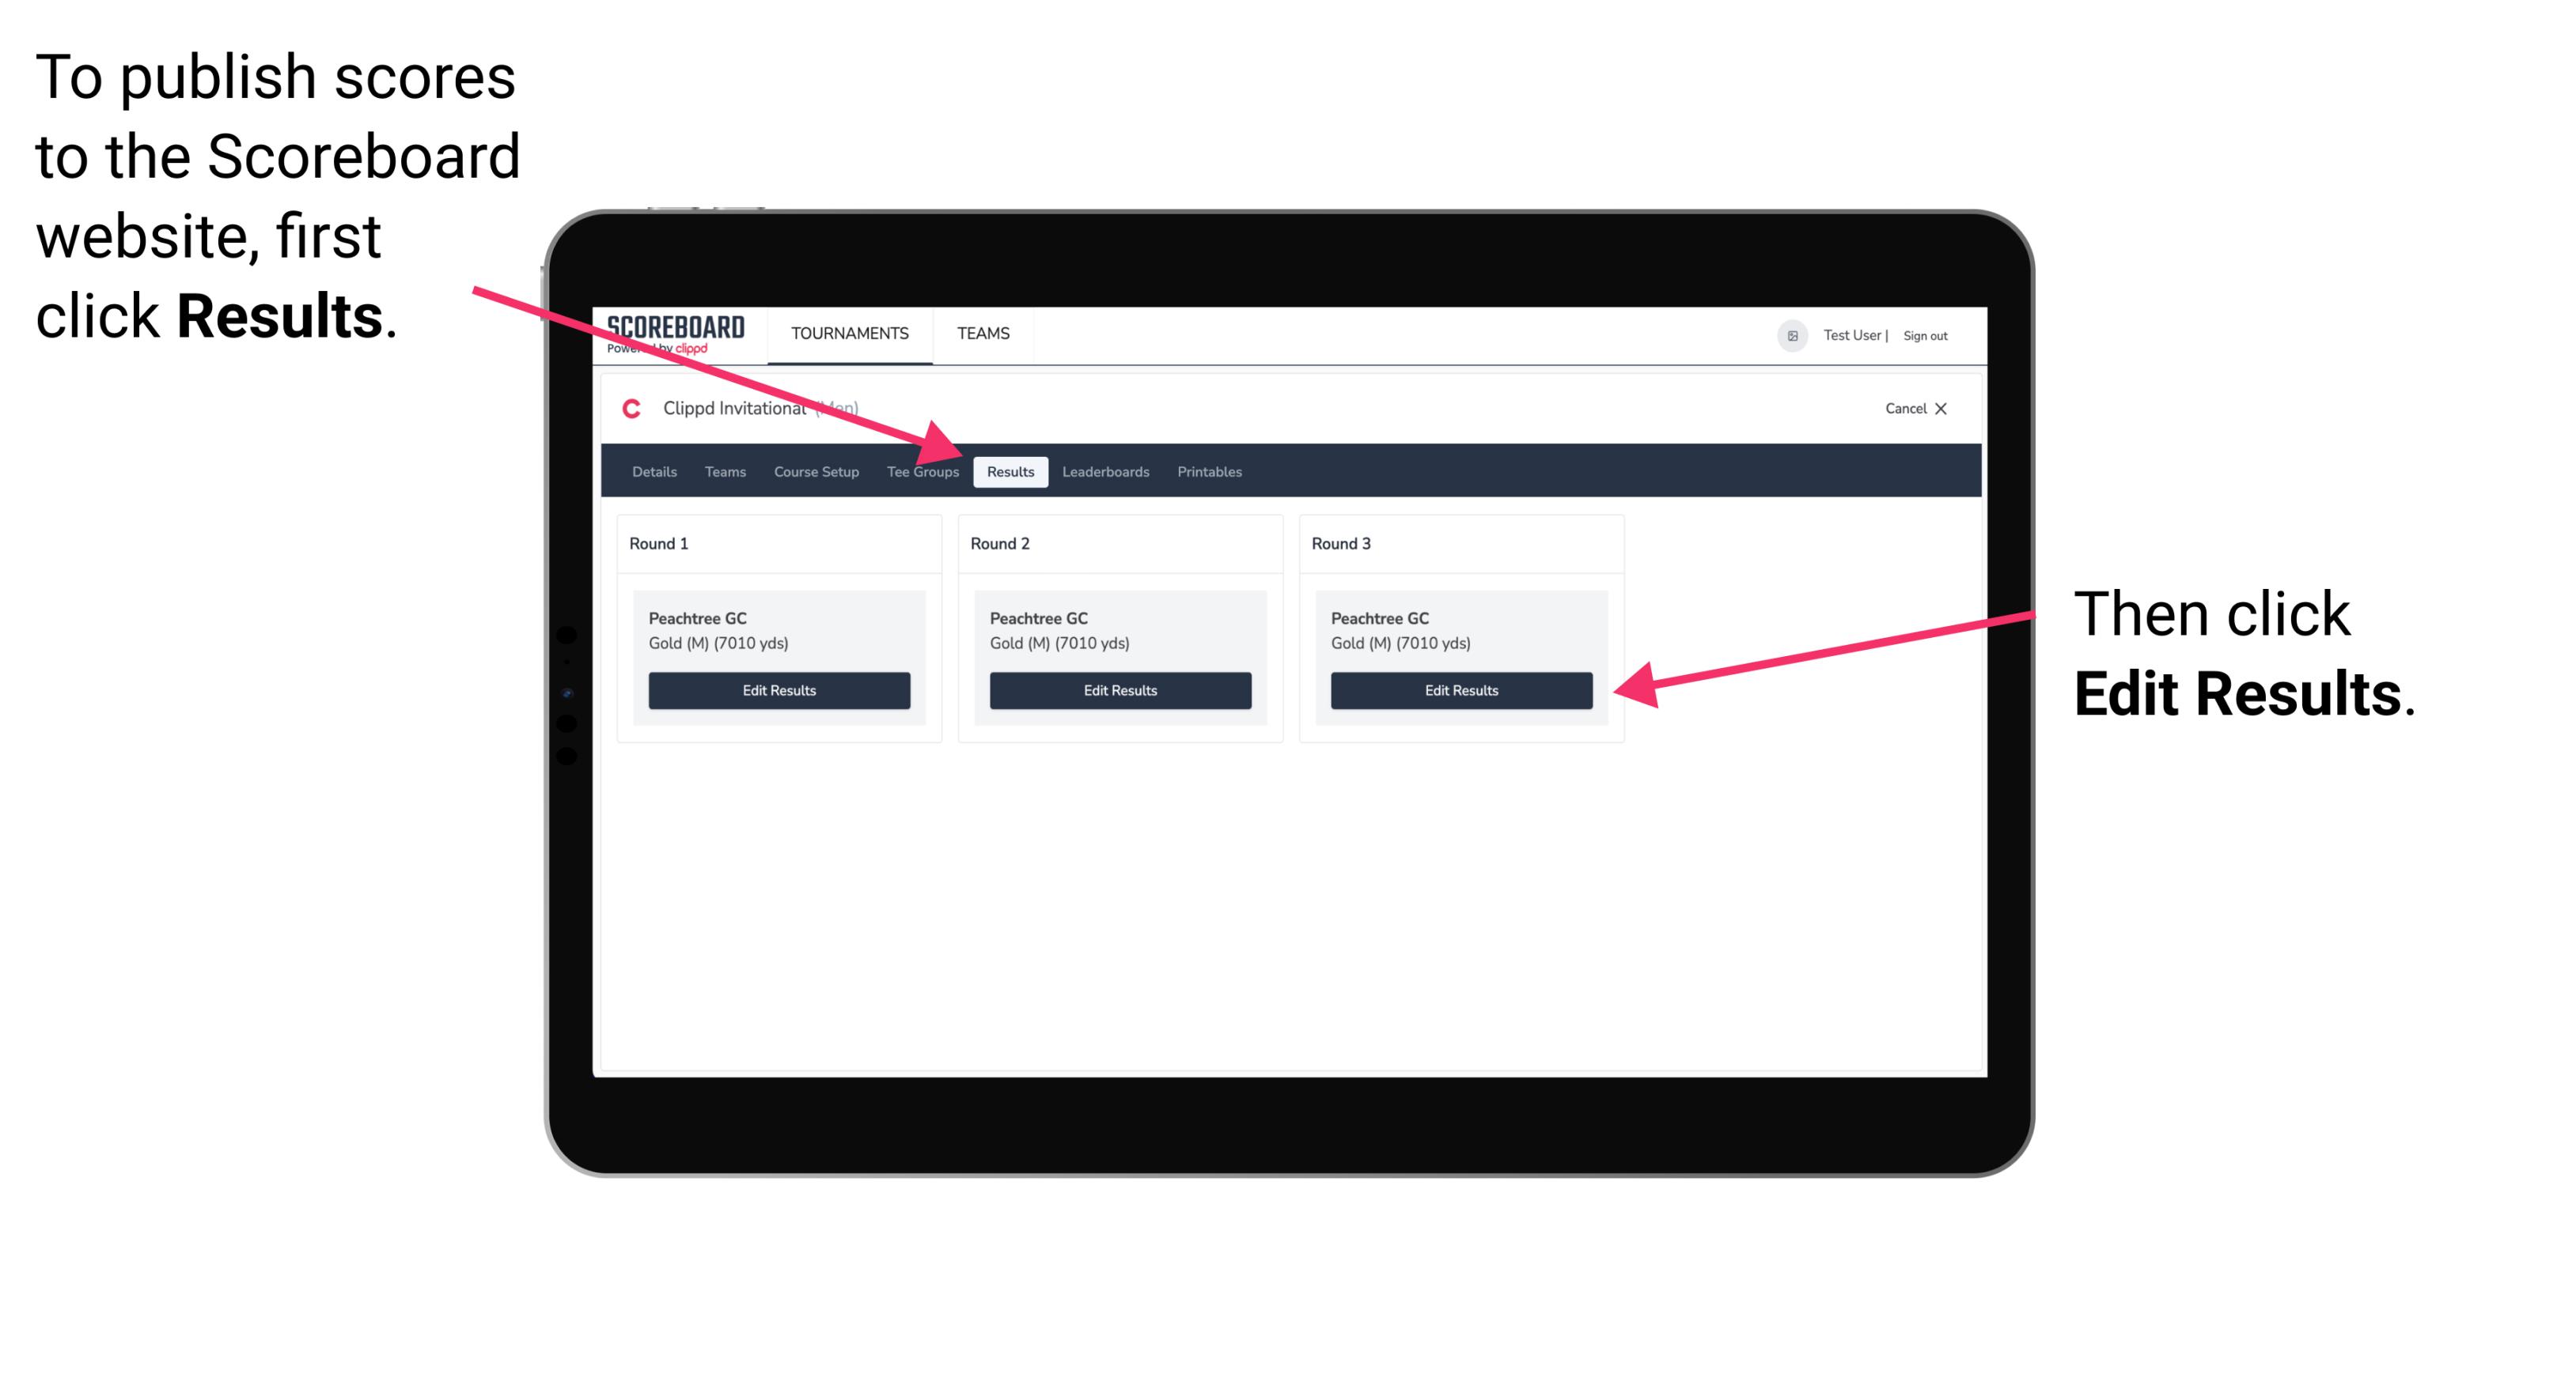Select the Leaderboards tab
The width and height of the screenshot is (2576, 1385).
coord(1108,471)
